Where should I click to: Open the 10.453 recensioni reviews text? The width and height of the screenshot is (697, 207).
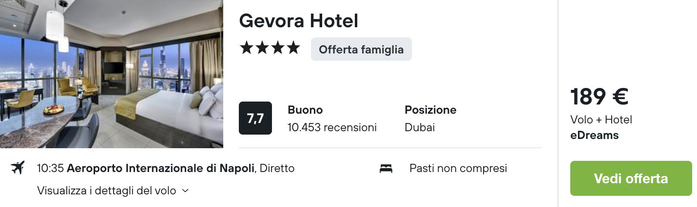332,127
